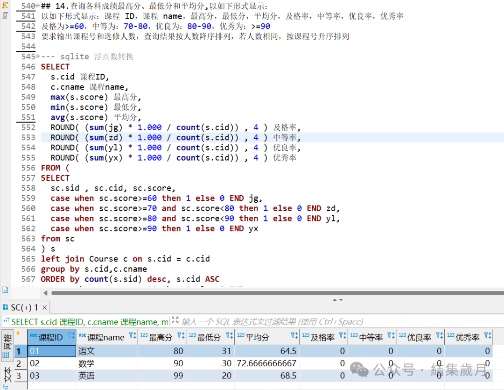Select row header number 2
504x390 pixels.
21,364
